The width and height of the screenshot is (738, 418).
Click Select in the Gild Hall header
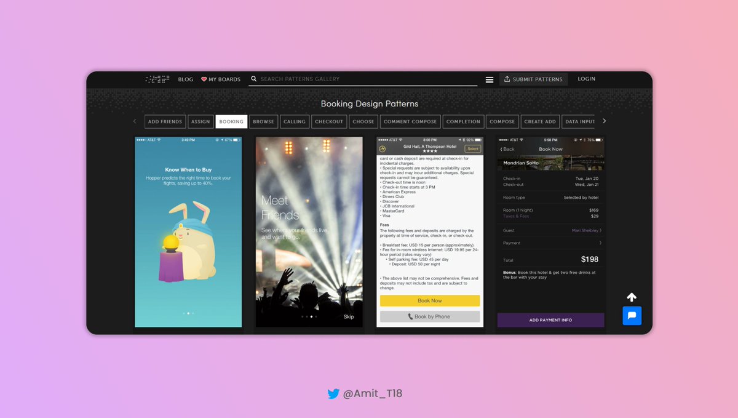[473, 149]
